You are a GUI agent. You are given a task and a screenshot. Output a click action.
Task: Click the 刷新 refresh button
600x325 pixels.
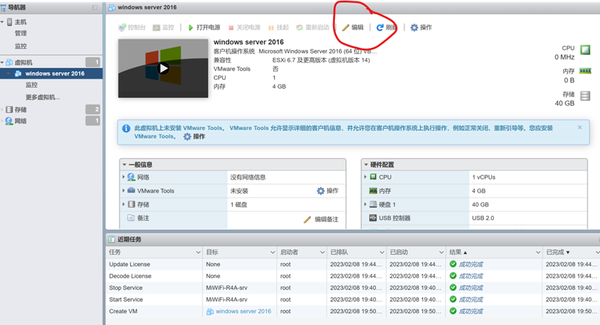(x=386, y=27)
